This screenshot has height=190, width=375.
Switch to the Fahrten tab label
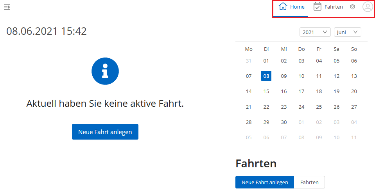click(x=334, y=7)
